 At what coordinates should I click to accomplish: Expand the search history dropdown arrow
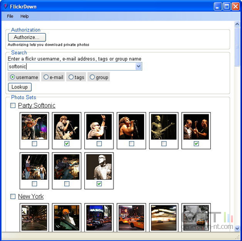139,66
